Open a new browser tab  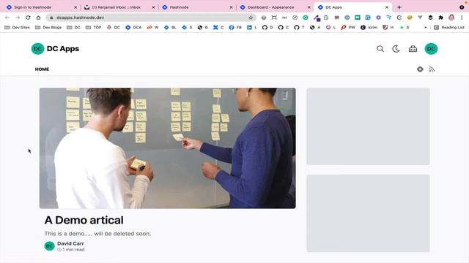(x=399, y=7)
